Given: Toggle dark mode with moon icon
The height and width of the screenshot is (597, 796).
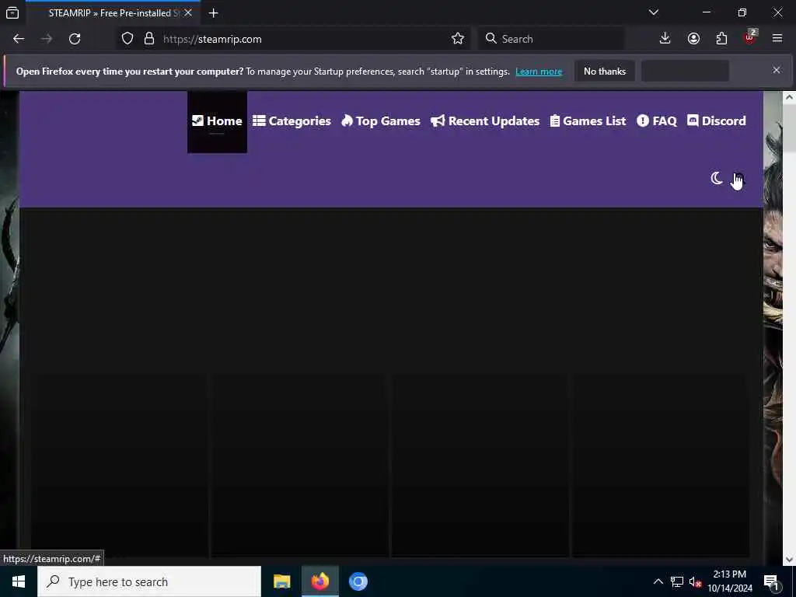Looking at the screenshot, I should pyautogui.click(x=716, y=178).
